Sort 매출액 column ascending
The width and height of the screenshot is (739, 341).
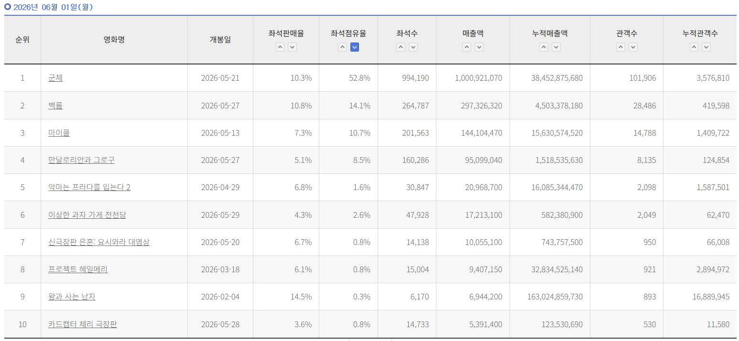coord(467,47)
